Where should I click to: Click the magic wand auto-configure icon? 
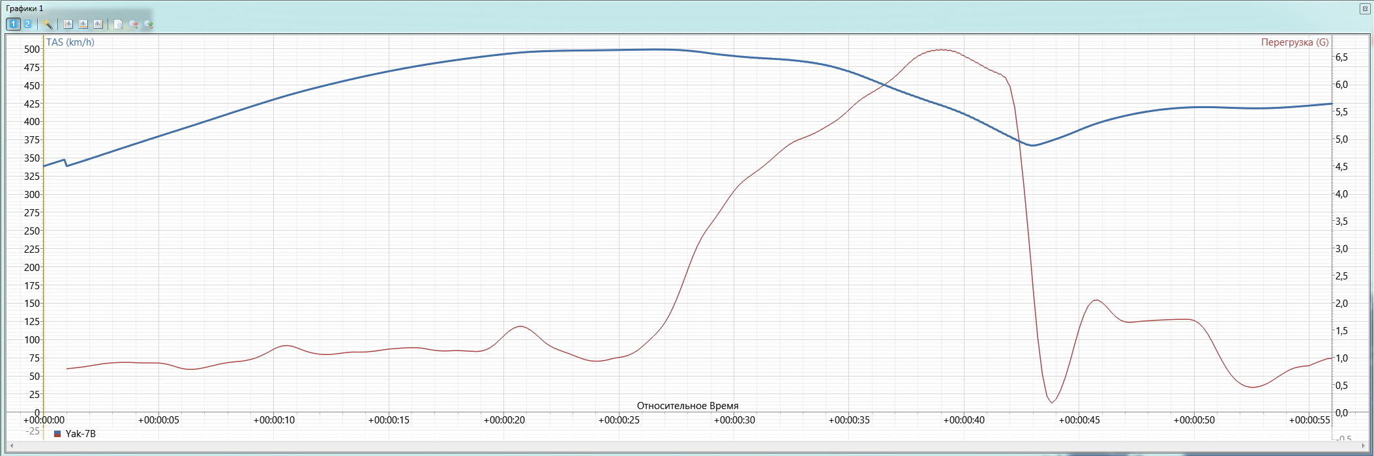tap(48, 24)
